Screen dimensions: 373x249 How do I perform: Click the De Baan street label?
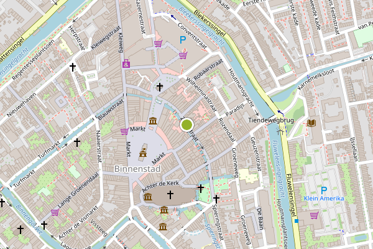[260, 218]
